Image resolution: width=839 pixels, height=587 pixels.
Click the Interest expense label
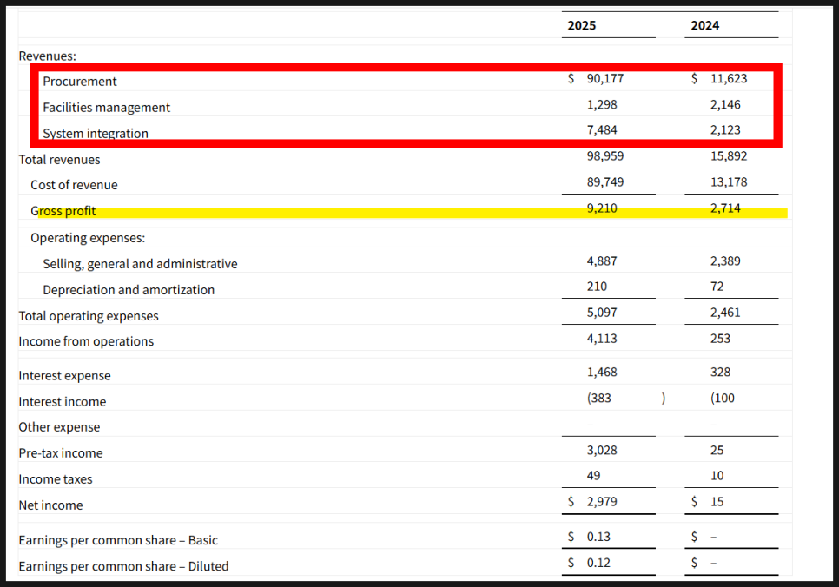click(65, 376)
